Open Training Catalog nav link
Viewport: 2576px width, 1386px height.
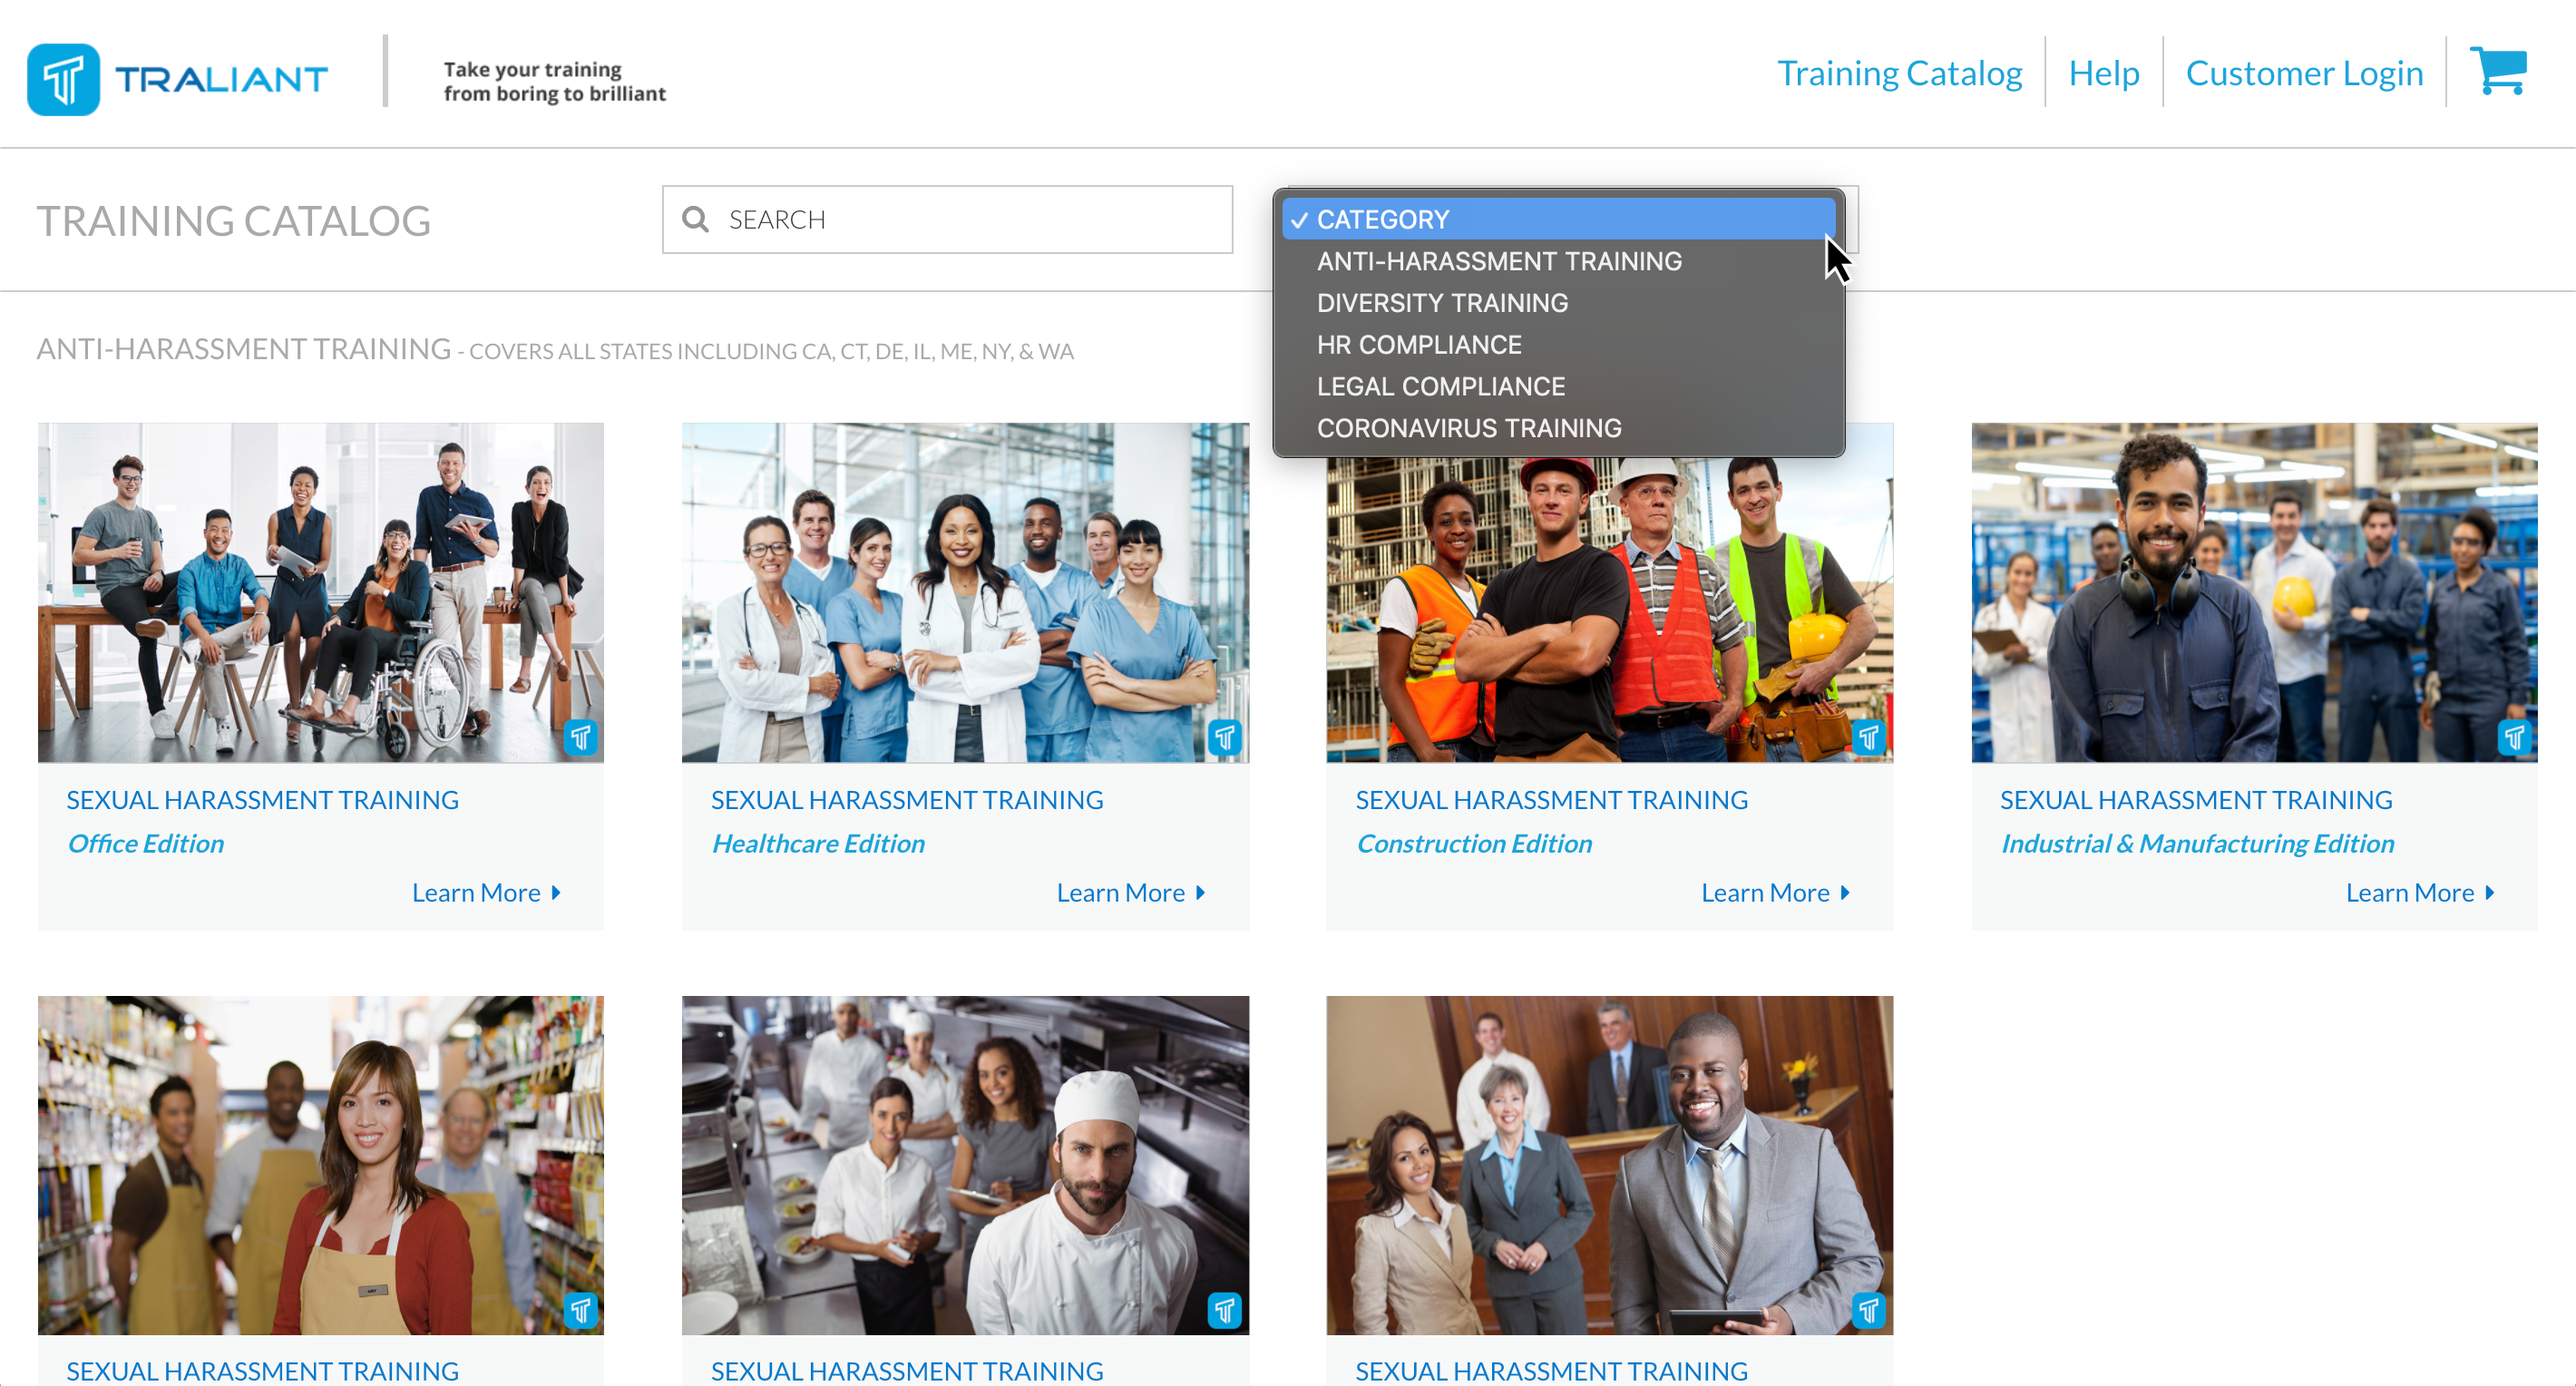tap(1899, 73)
